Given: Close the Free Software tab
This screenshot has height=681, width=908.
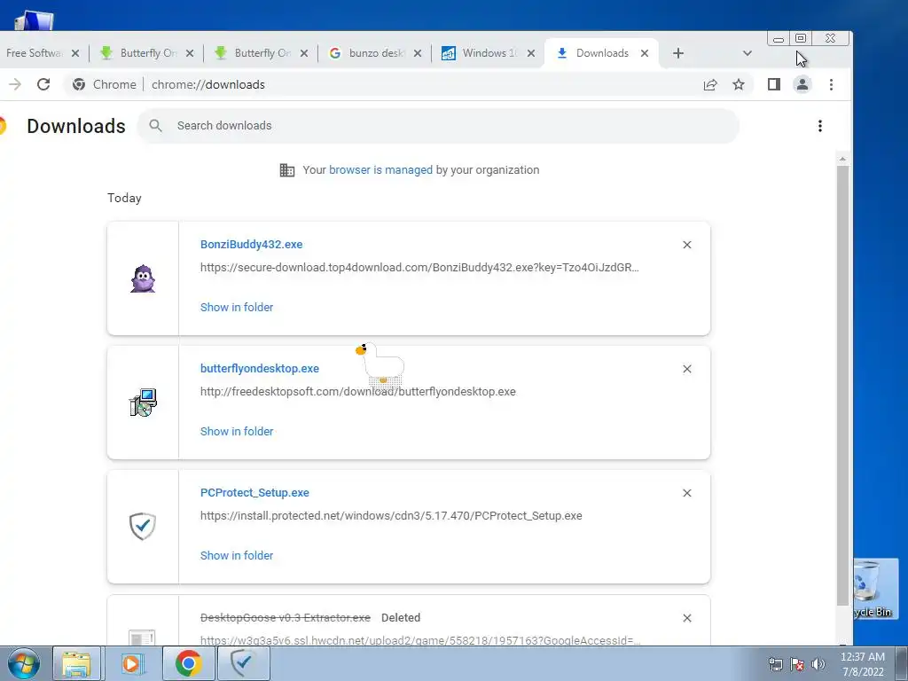Looking at the screenshot, I should tap(75, 53).
